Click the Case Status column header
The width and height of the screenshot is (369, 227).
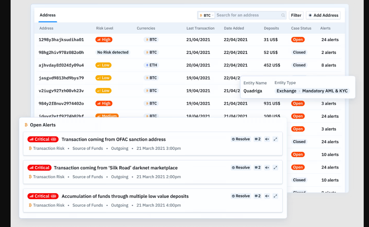click(x=301, y=28)
